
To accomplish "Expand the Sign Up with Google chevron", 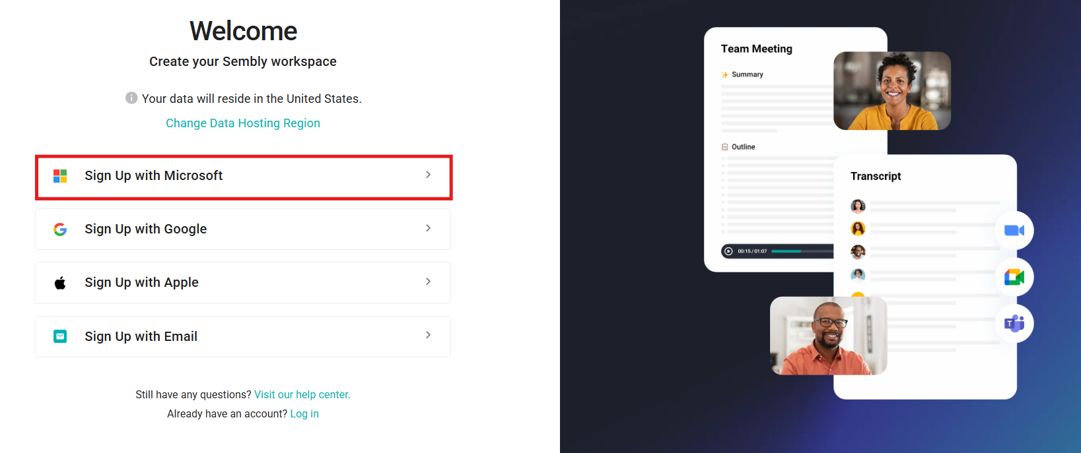I will 428,228.
